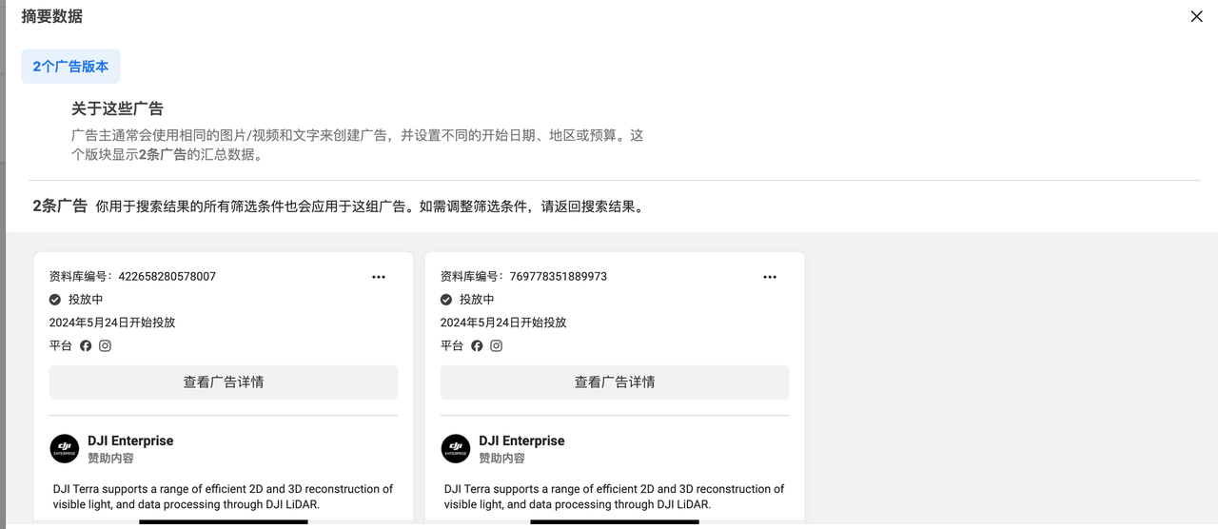Screen dimensions: 1218x529
Task: Click the 2条广告 heading
Action: (60, 206)
